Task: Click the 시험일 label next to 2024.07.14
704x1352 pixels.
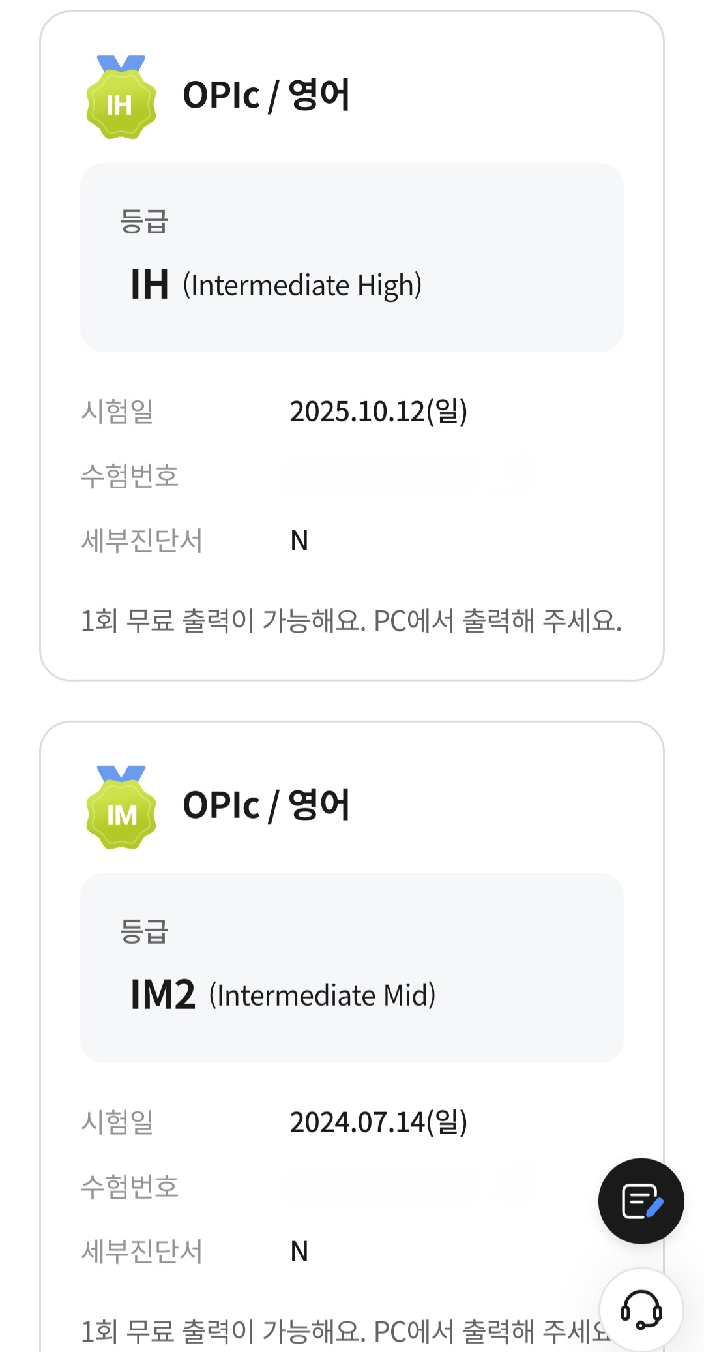Action: 117,1122
